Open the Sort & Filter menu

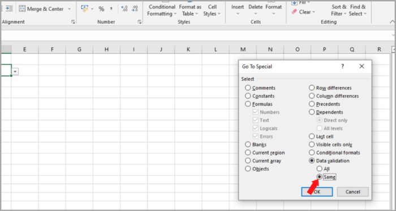click(339, 10)
